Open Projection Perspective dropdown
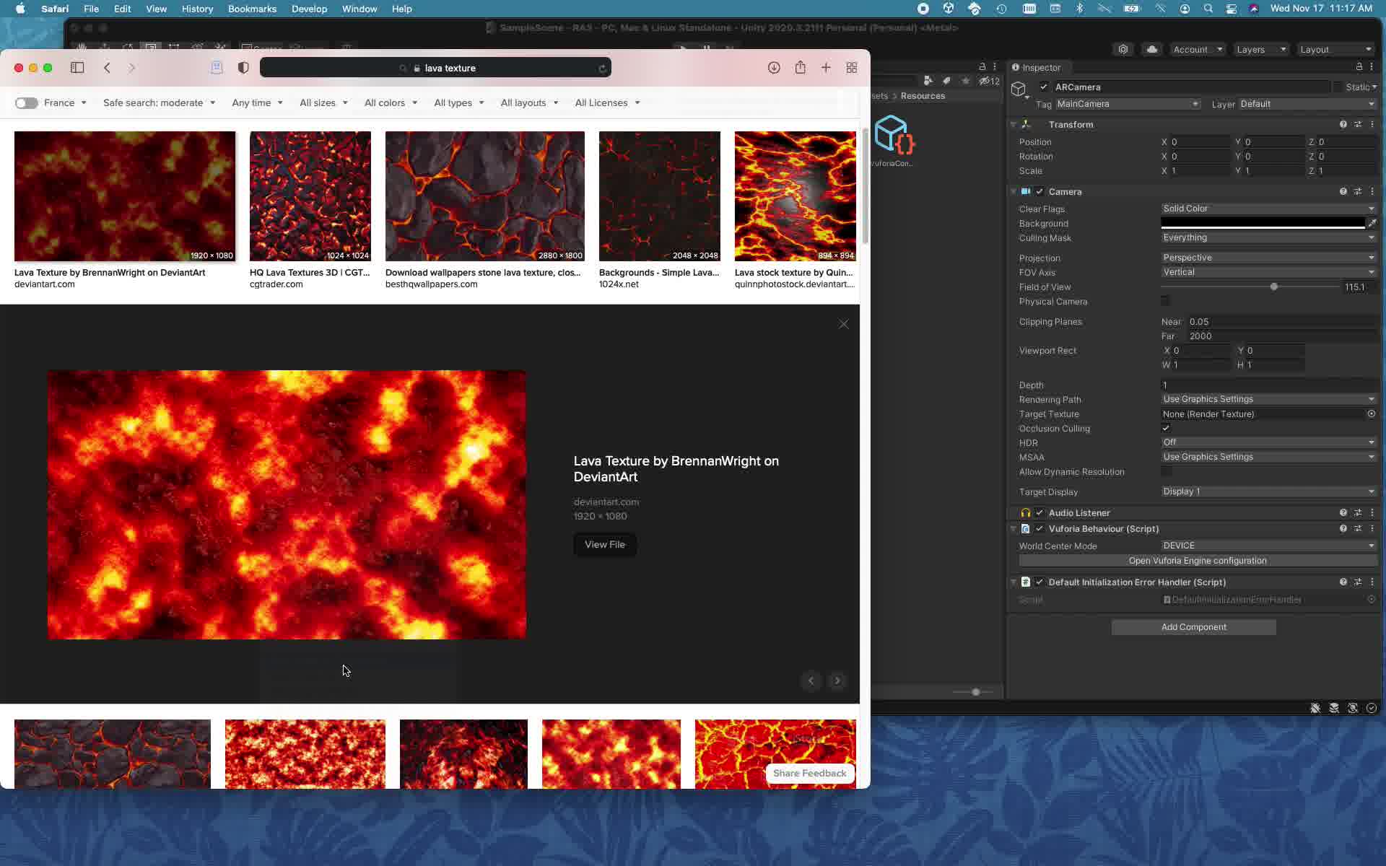Viewport: 1386px width, 866px height. [x=1268, y=258]
